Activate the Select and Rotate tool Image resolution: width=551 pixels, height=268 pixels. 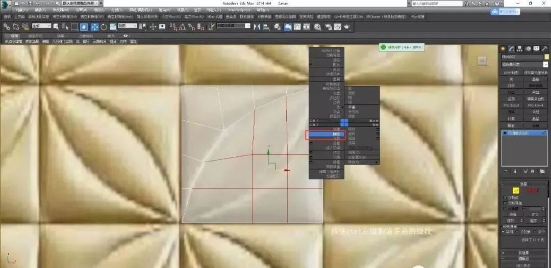(104, 26)
